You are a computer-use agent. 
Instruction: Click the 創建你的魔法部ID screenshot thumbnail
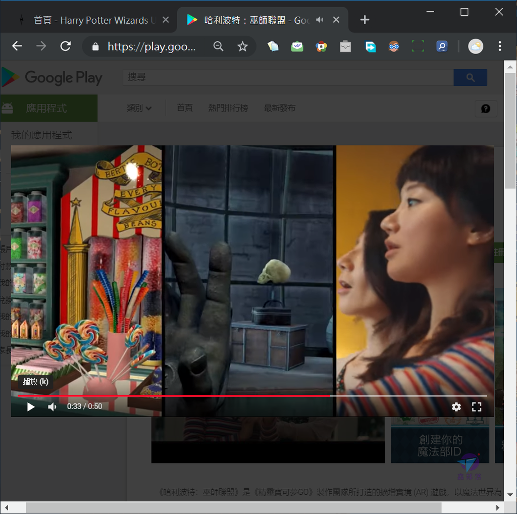click(x=440, y=440)
